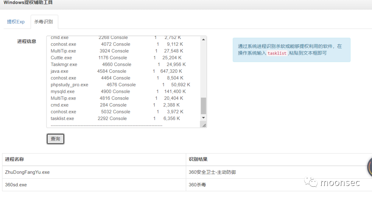372x198 pixels.
Task: Click the textarea scroll up arrow
Action: 203,40
